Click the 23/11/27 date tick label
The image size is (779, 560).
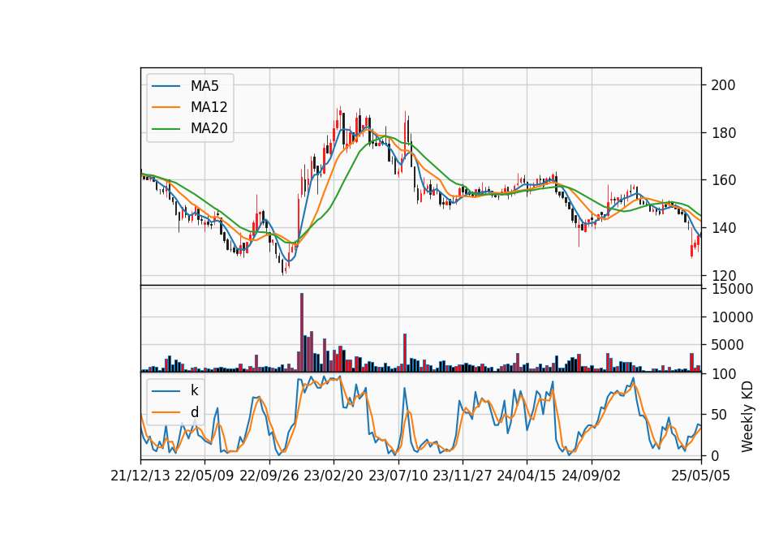(462, 476)
